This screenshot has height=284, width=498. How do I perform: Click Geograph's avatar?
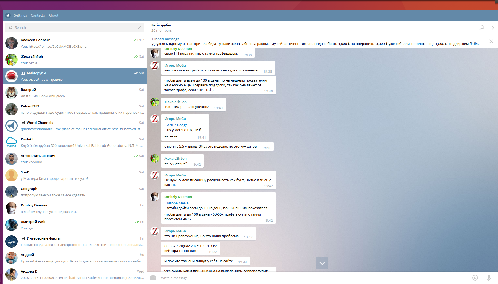pos(11,192)
